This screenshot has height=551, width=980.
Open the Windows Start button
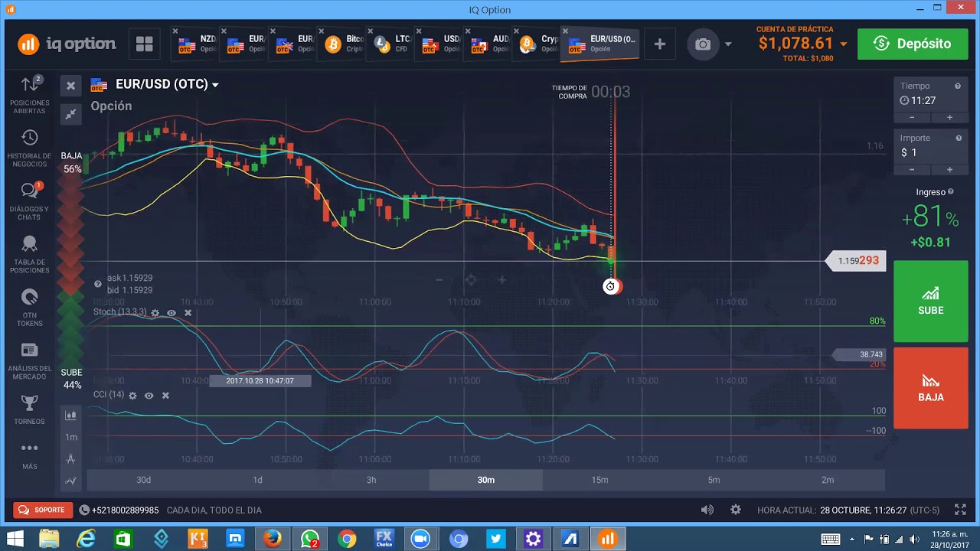[15, 539]
